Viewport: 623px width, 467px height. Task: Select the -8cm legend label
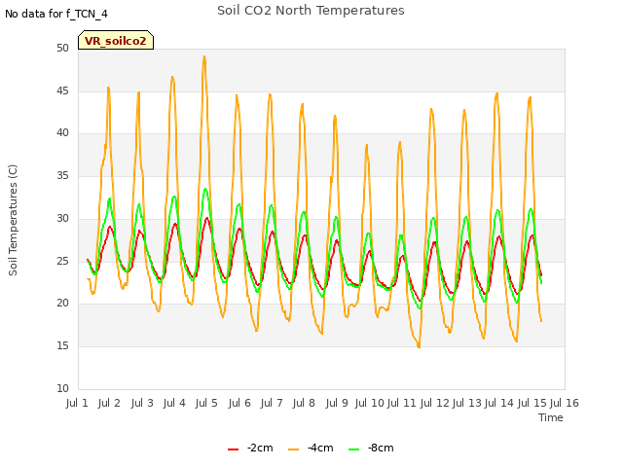click(x=381, y=448)
